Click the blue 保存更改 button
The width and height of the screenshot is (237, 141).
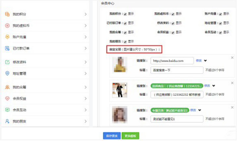(x=112, y=136)
